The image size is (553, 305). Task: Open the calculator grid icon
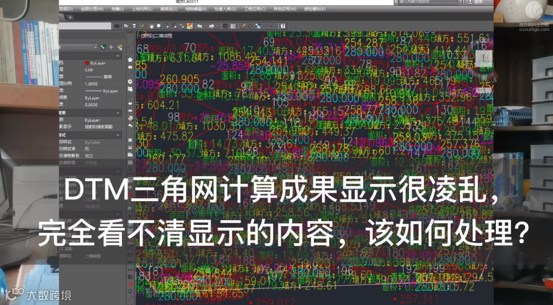pos(233,26)
